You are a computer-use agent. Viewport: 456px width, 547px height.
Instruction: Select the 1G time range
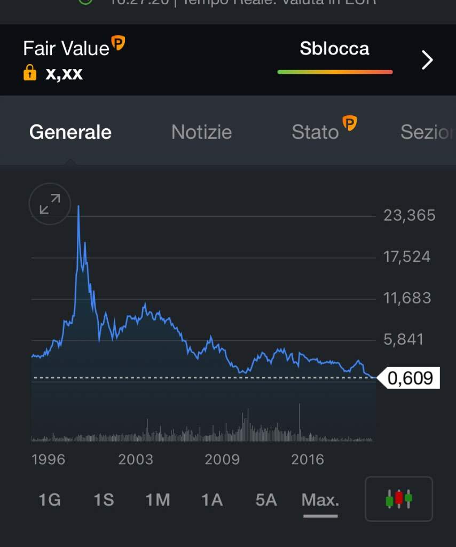coord(50,500)
